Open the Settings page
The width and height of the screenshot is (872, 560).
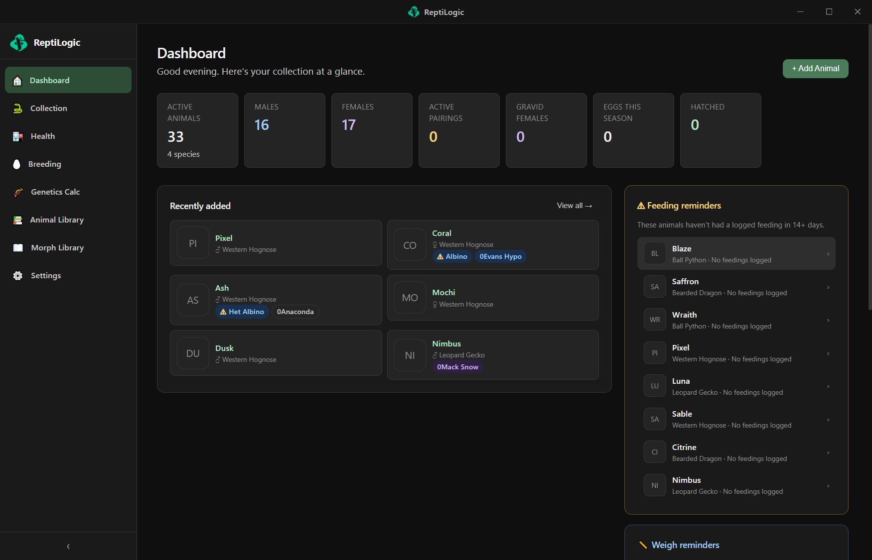click(68, 275)
